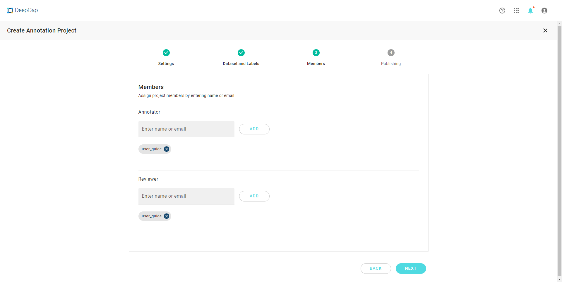Jump to the Publishing step
This screenshot has width=562, height=282.
pyautogui.click(x=391, y=53)
